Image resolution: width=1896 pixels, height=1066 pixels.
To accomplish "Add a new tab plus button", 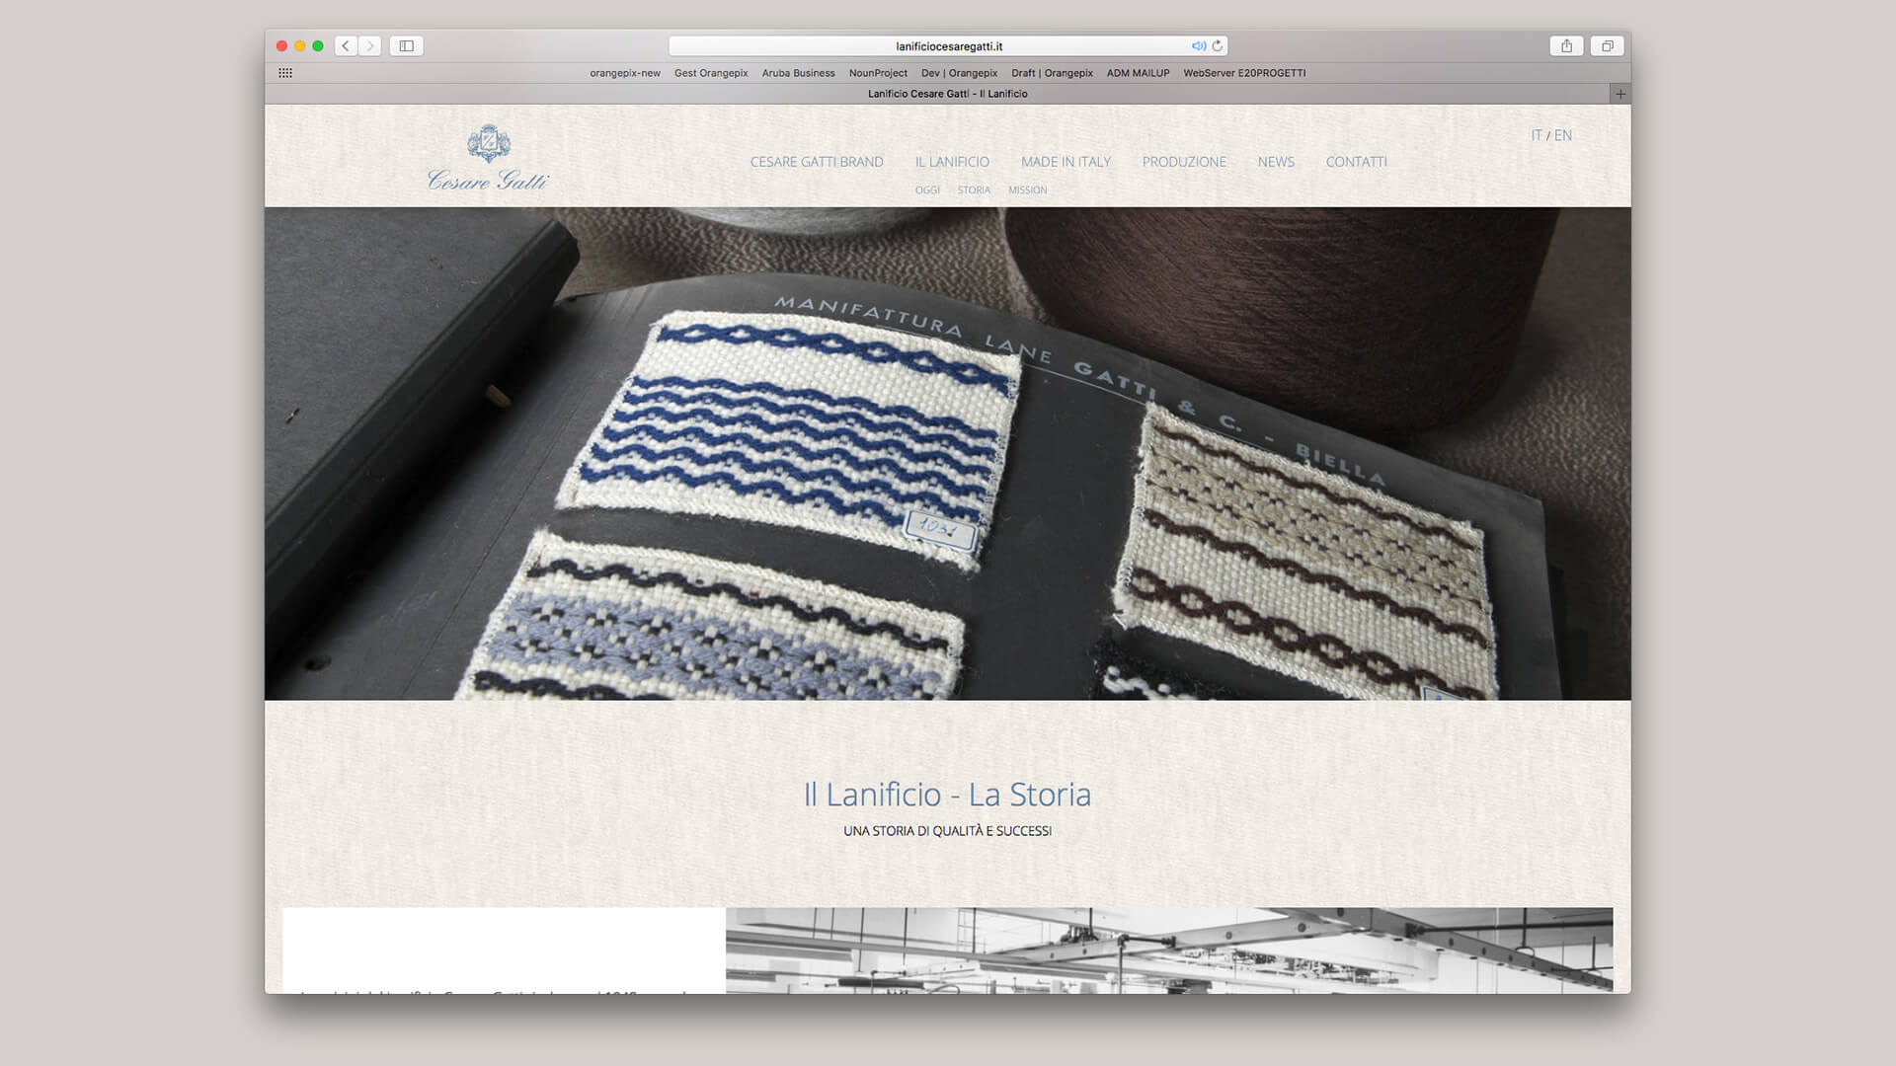I will pos(1619,94).
